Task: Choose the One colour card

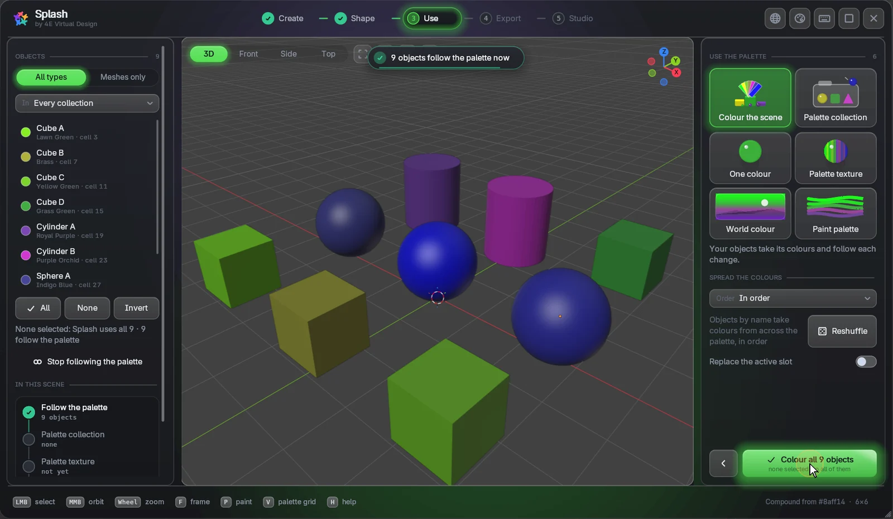Action: click(750, 158)
